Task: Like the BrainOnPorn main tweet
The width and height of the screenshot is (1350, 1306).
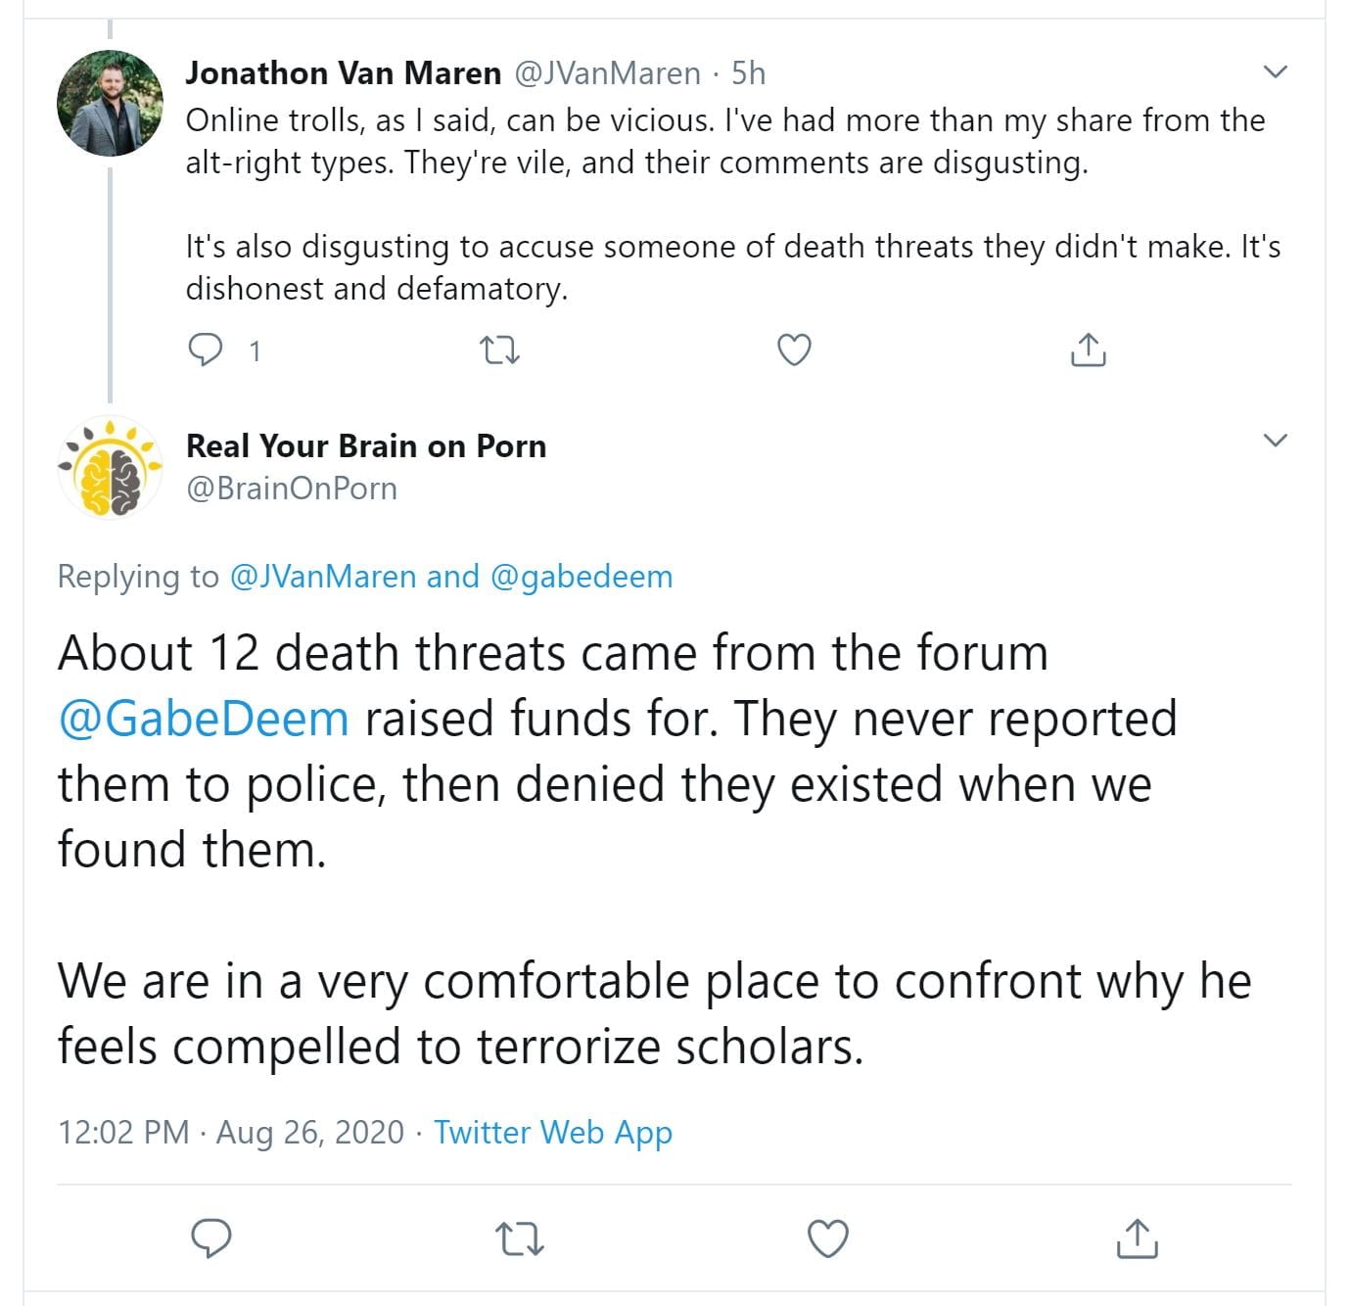Action: tap(827, 1238)
